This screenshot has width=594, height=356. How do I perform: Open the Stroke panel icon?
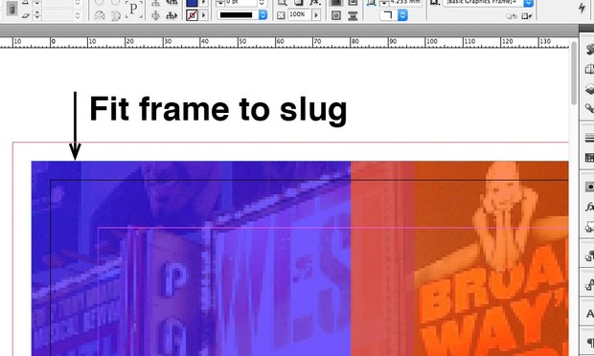click(x=589, y=138)
